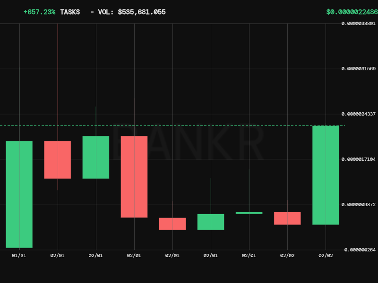Screen dimensions: 378x283
Task: Click the dashed green current price line
Action: click(x=172, y=125)
